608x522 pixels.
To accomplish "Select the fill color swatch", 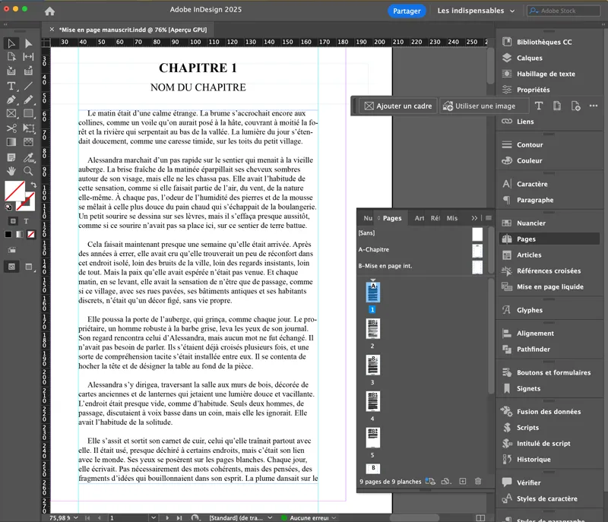I will [x=14, y=190].
